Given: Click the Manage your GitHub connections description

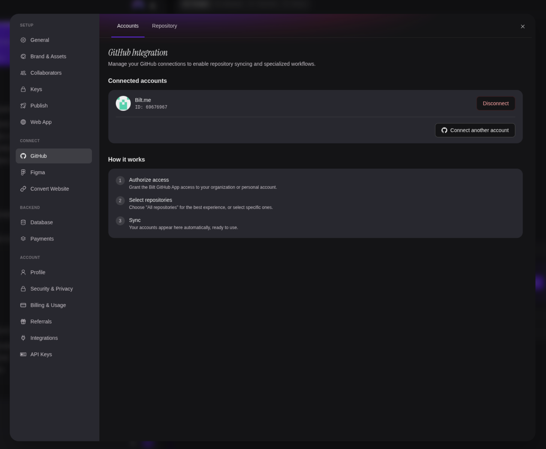Looking at the screenshot, I should 212,64.
